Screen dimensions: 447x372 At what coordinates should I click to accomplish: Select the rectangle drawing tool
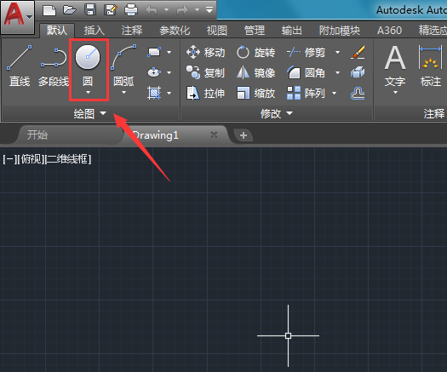tap(154, 52)
